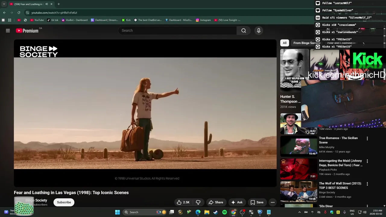
Task: Subscribe to Binge Society channel
Action: 64,202
